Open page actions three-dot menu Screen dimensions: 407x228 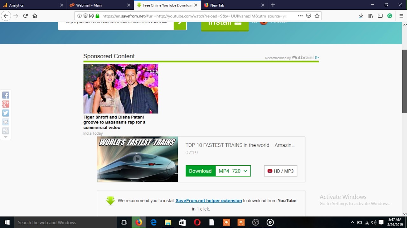300,16
